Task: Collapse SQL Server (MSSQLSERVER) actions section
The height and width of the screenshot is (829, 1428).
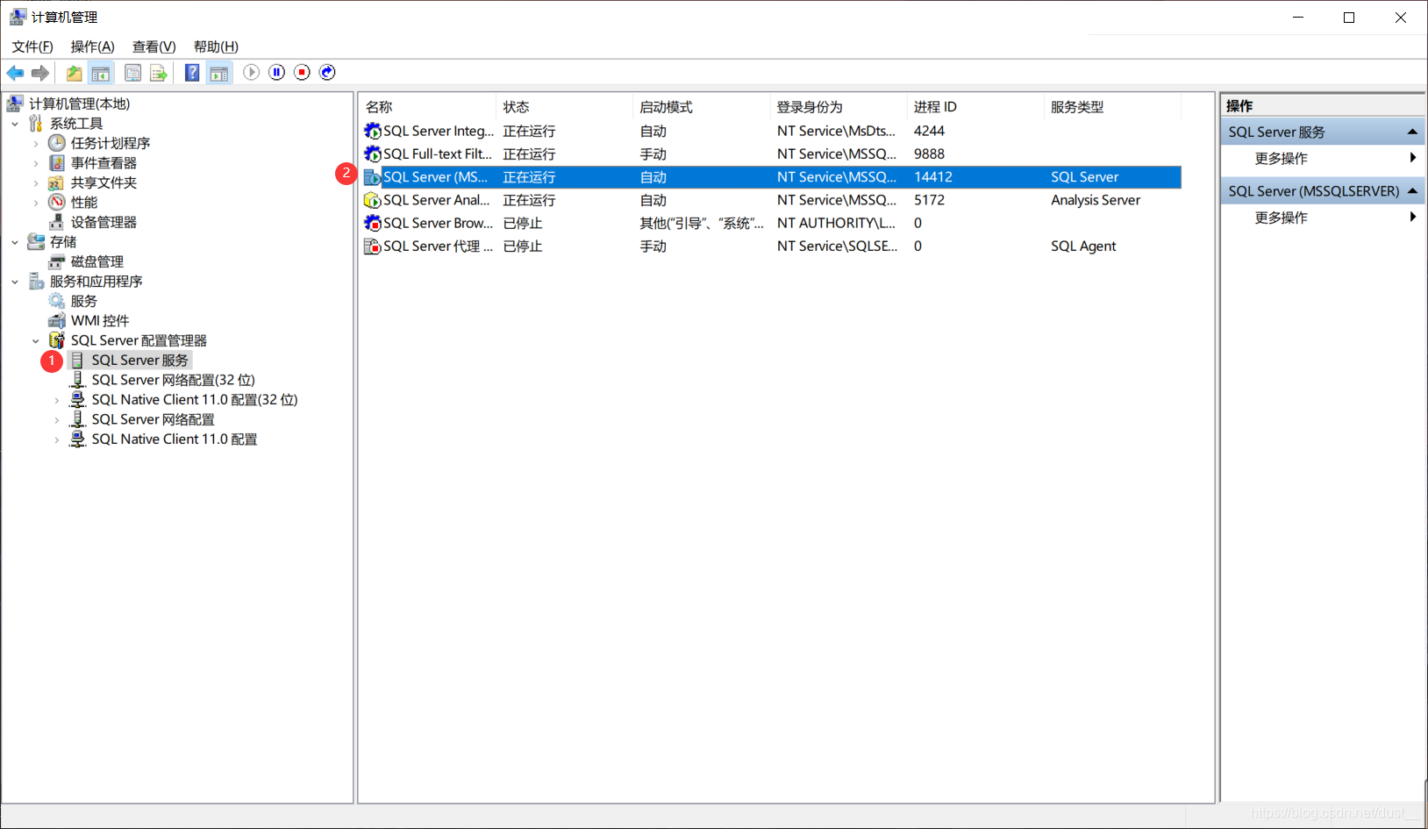Action: tap(1412, 190)
